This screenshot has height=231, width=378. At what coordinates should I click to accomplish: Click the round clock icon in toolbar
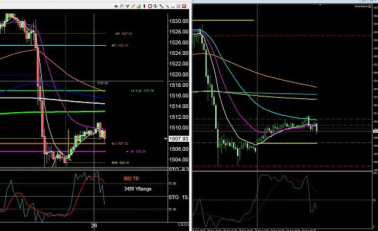click(150, 6)
